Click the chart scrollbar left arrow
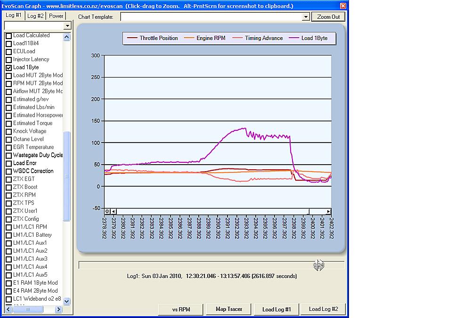 click(x=113, y=212)
